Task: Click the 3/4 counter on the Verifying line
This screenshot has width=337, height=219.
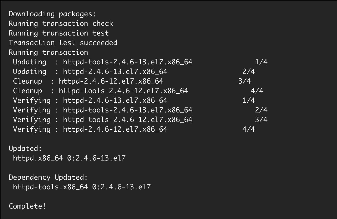Action: click(261, 120)
